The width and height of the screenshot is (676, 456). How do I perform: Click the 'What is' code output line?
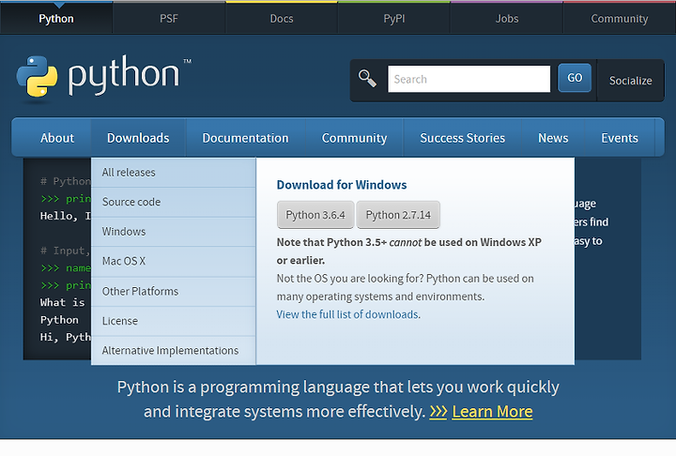click(63, 302)
